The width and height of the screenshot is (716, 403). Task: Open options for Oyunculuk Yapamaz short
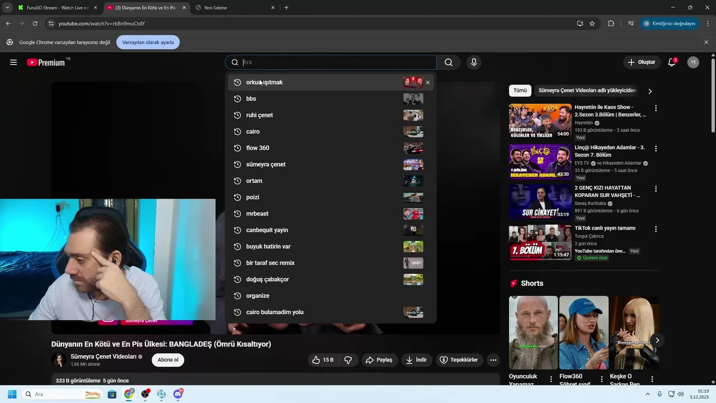tap(551, 379)
